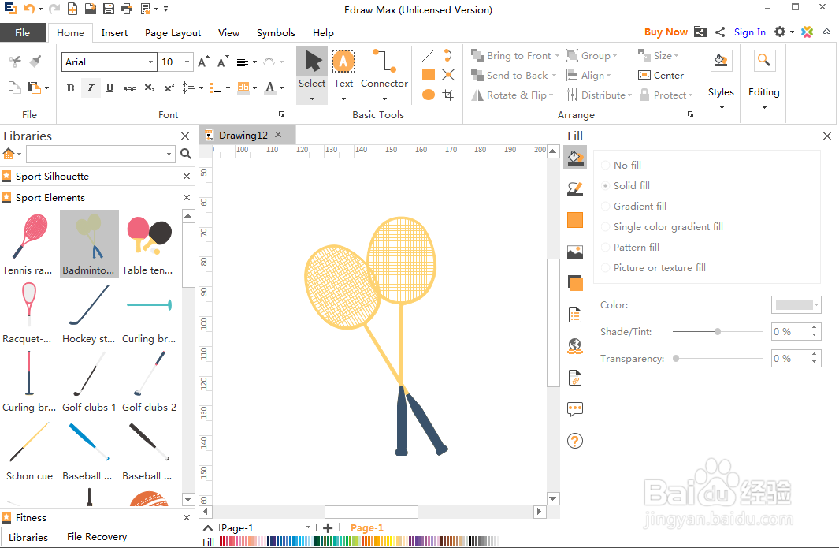Screen dimensions: 839x548
Task: Switch to the View ribbon tab
Action: pyautogui.click(x=228, y=32)
